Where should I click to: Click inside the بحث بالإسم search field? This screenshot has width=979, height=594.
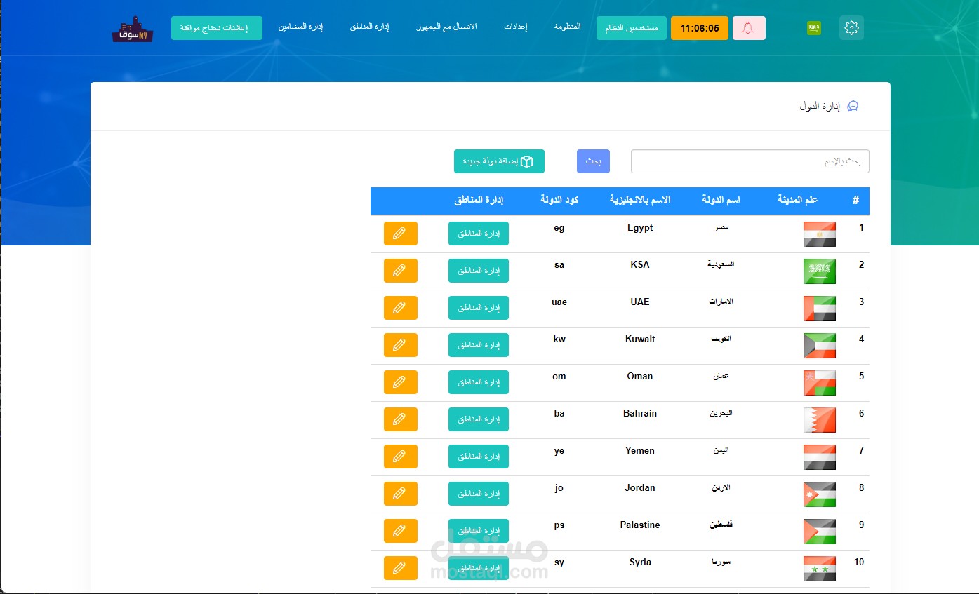coord(750,161)
